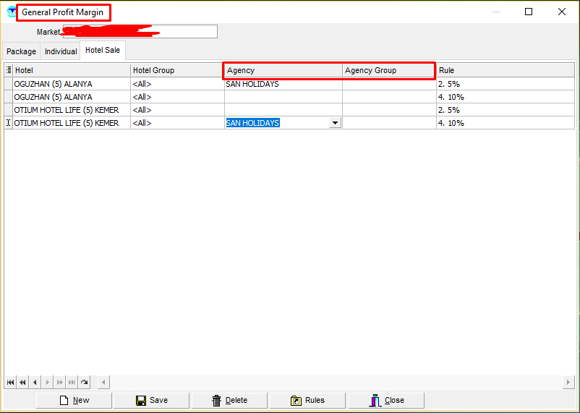Sort by the Hotel Group column header

coord(176,70)
